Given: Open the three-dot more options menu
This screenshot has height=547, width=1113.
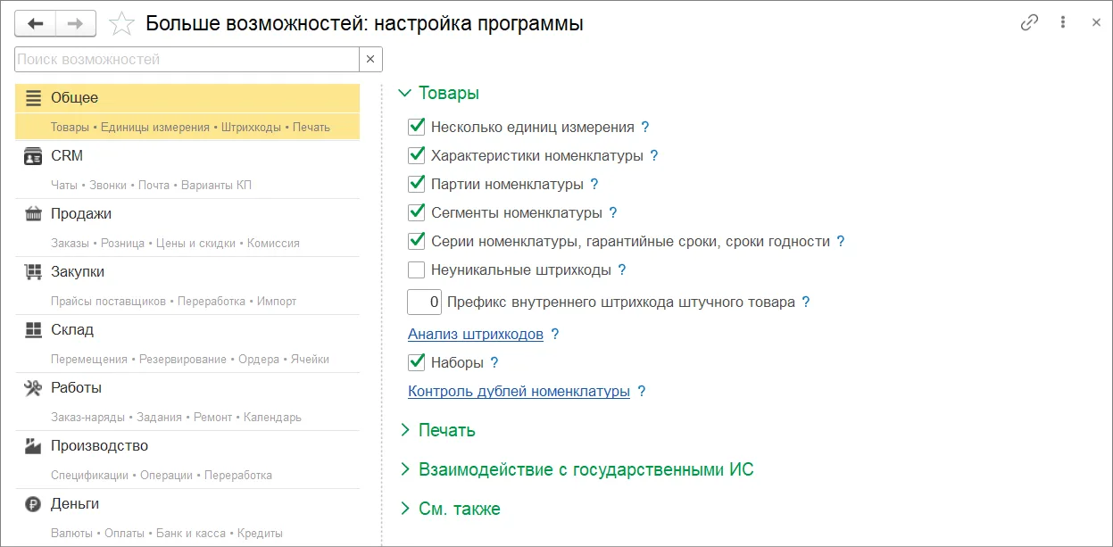Looking at the screenshot, I should (1063, 23).
